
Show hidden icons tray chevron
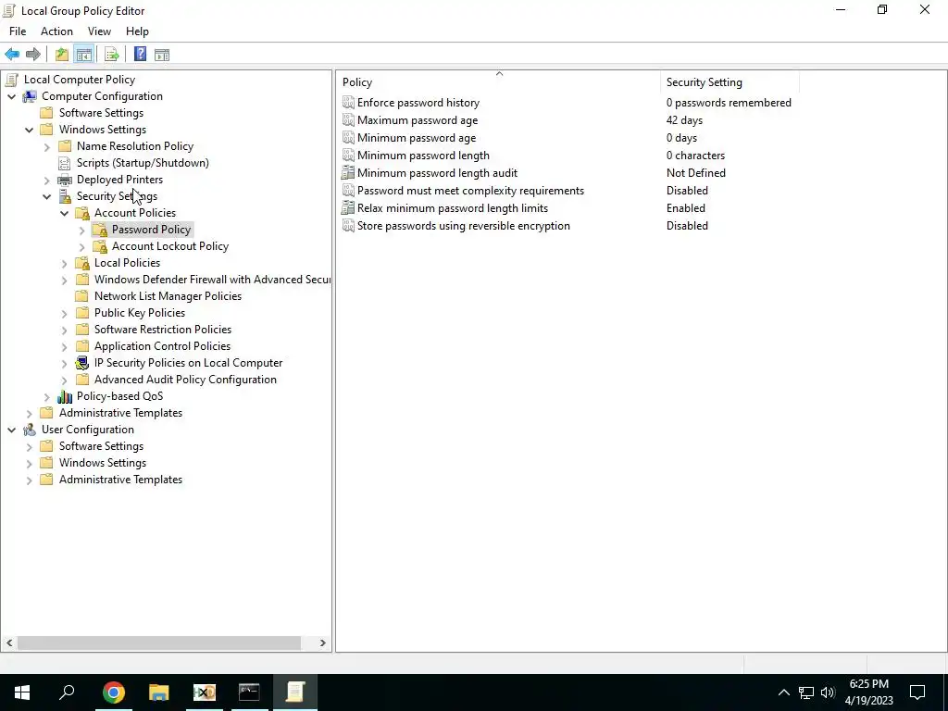[x=783, y=692]
